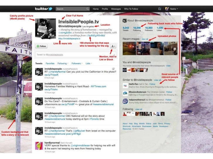This screenshot has height=159, width=213.
Task: Click the last avatar in the Following section
Action: point(162,114)
